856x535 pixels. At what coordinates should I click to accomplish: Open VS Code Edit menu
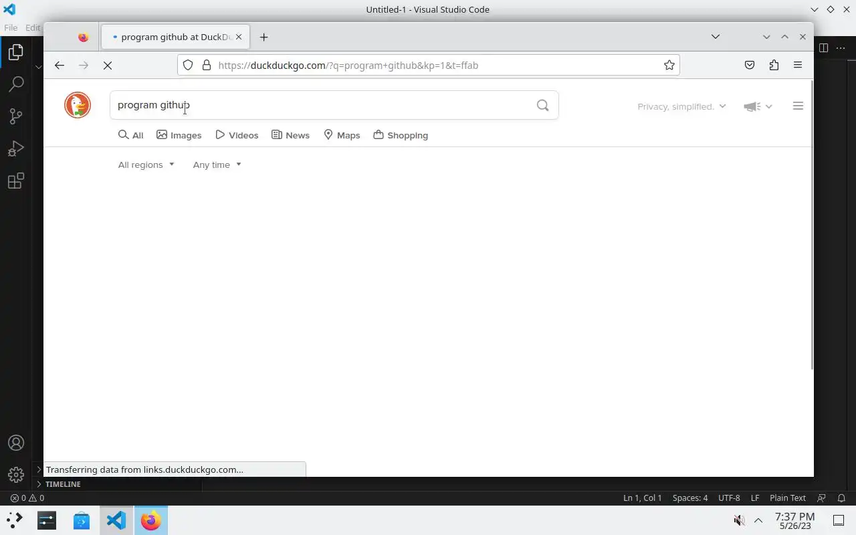point(33,27)
